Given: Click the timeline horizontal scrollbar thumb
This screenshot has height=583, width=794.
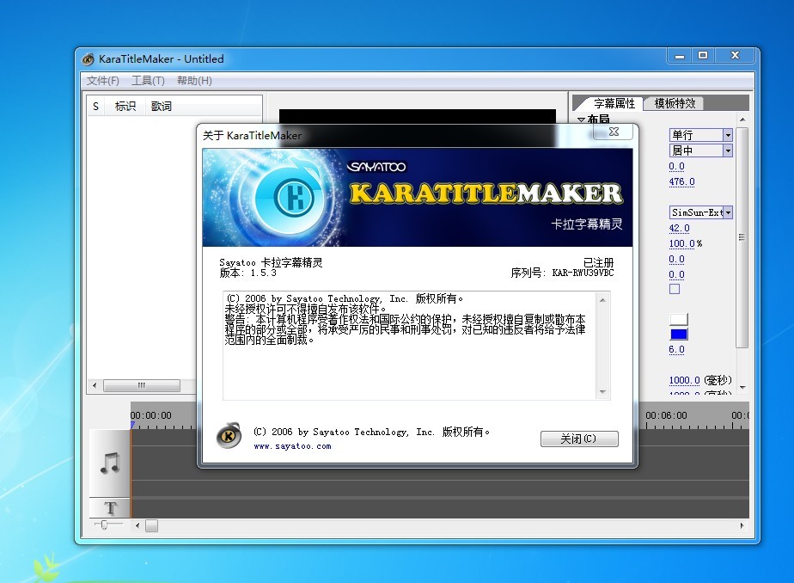Looking at the screenshot, I should click(151, 525).
